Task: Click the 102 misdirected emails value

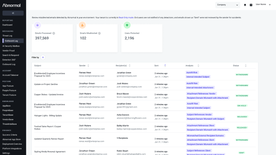Action: 83,38
